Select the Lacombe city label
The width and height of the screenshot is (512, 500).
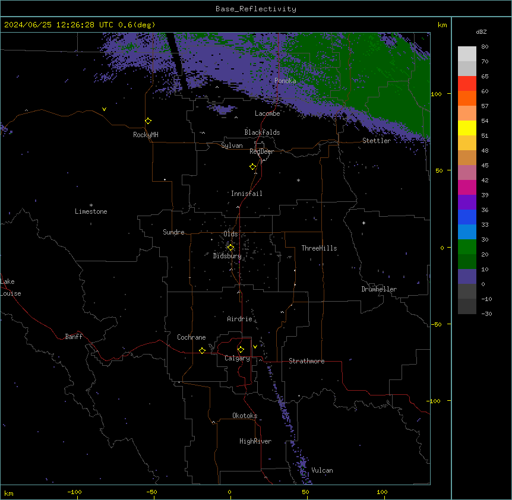click(267, 113)
